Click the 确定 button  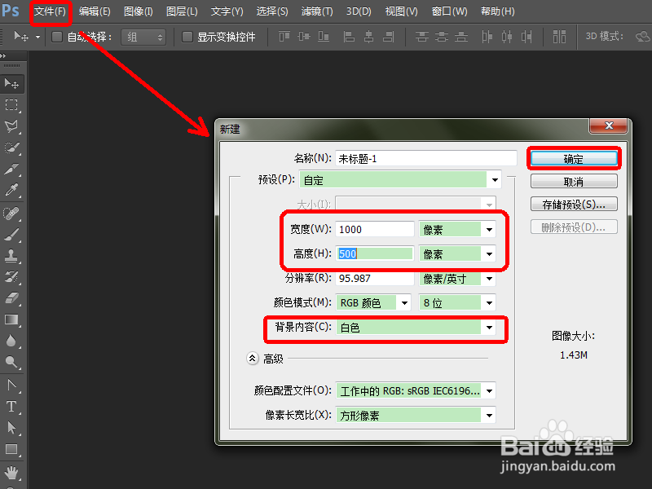[x=574, y=159]
